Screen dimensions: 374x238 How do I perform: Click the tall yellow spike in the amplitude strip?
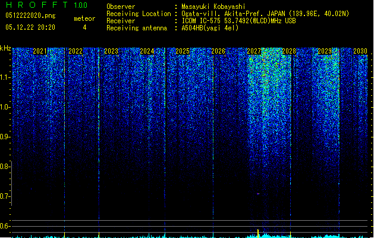point(258,233)
